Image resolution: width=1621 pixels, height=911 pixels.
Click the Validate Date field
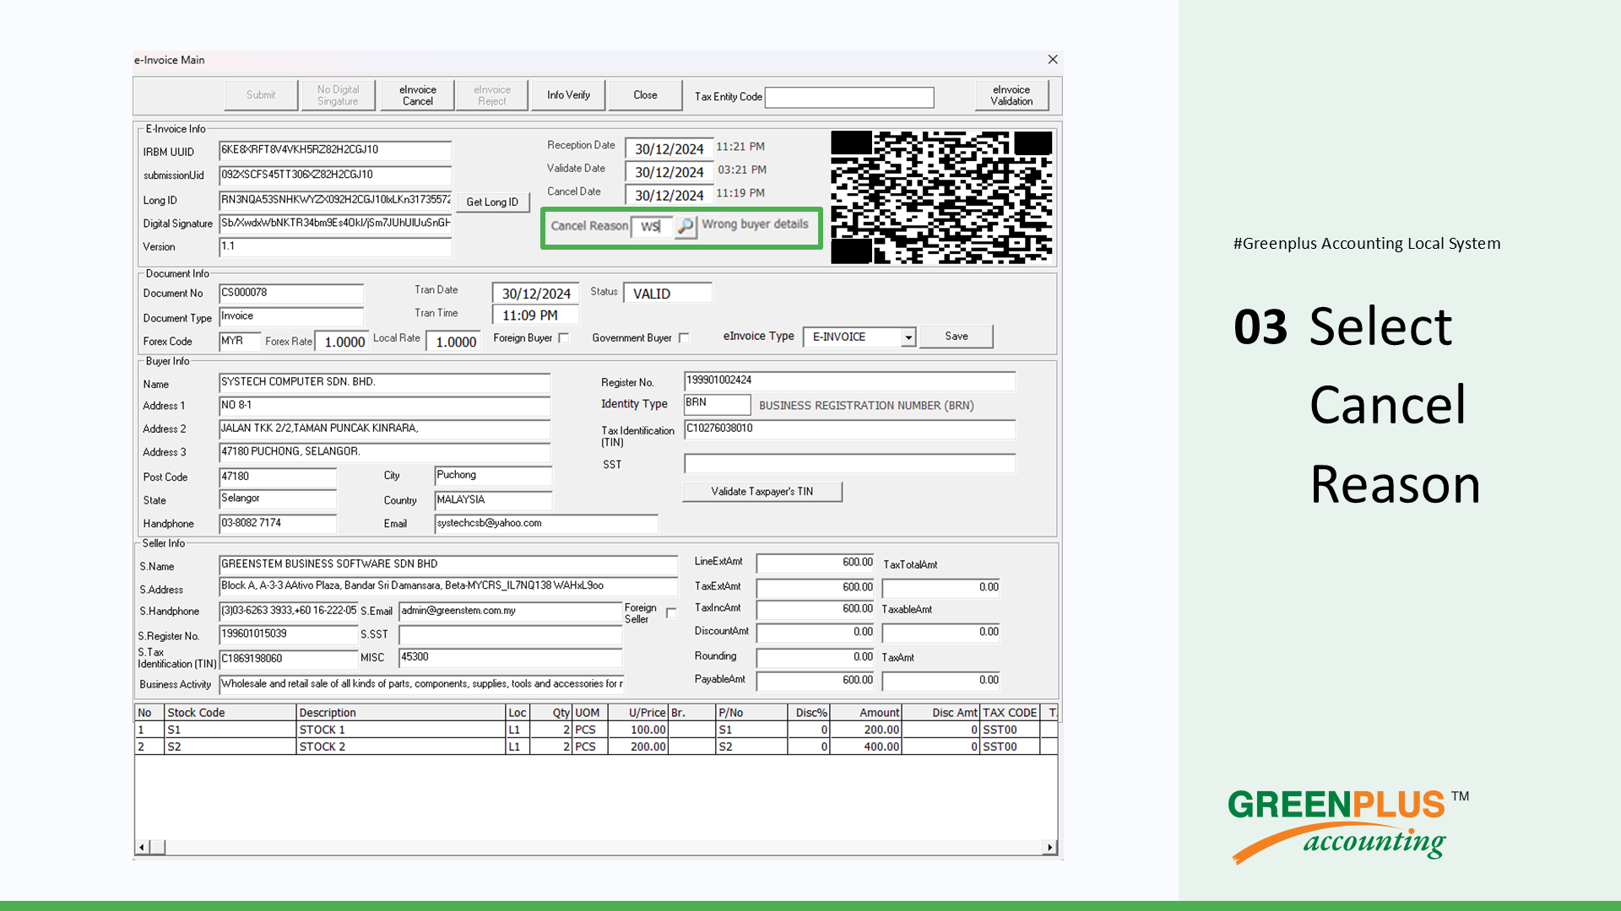pyautogui.click(x=670, y=172)
